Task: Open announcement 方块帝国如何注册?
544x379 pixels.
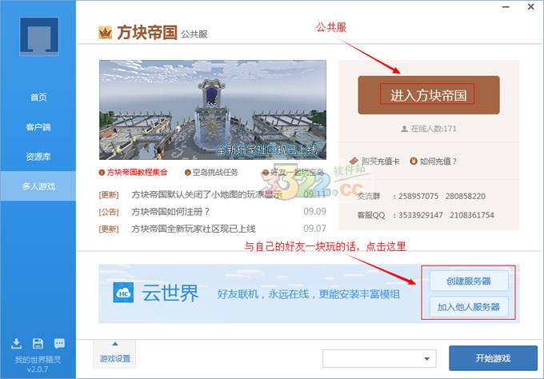Action: click(170, 212)
